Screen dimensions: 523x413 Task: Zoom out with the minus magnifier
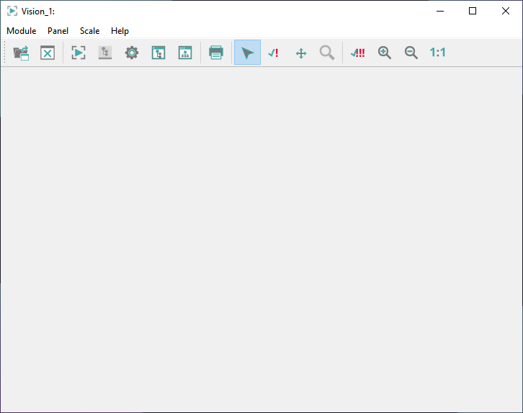click(411, 53)
